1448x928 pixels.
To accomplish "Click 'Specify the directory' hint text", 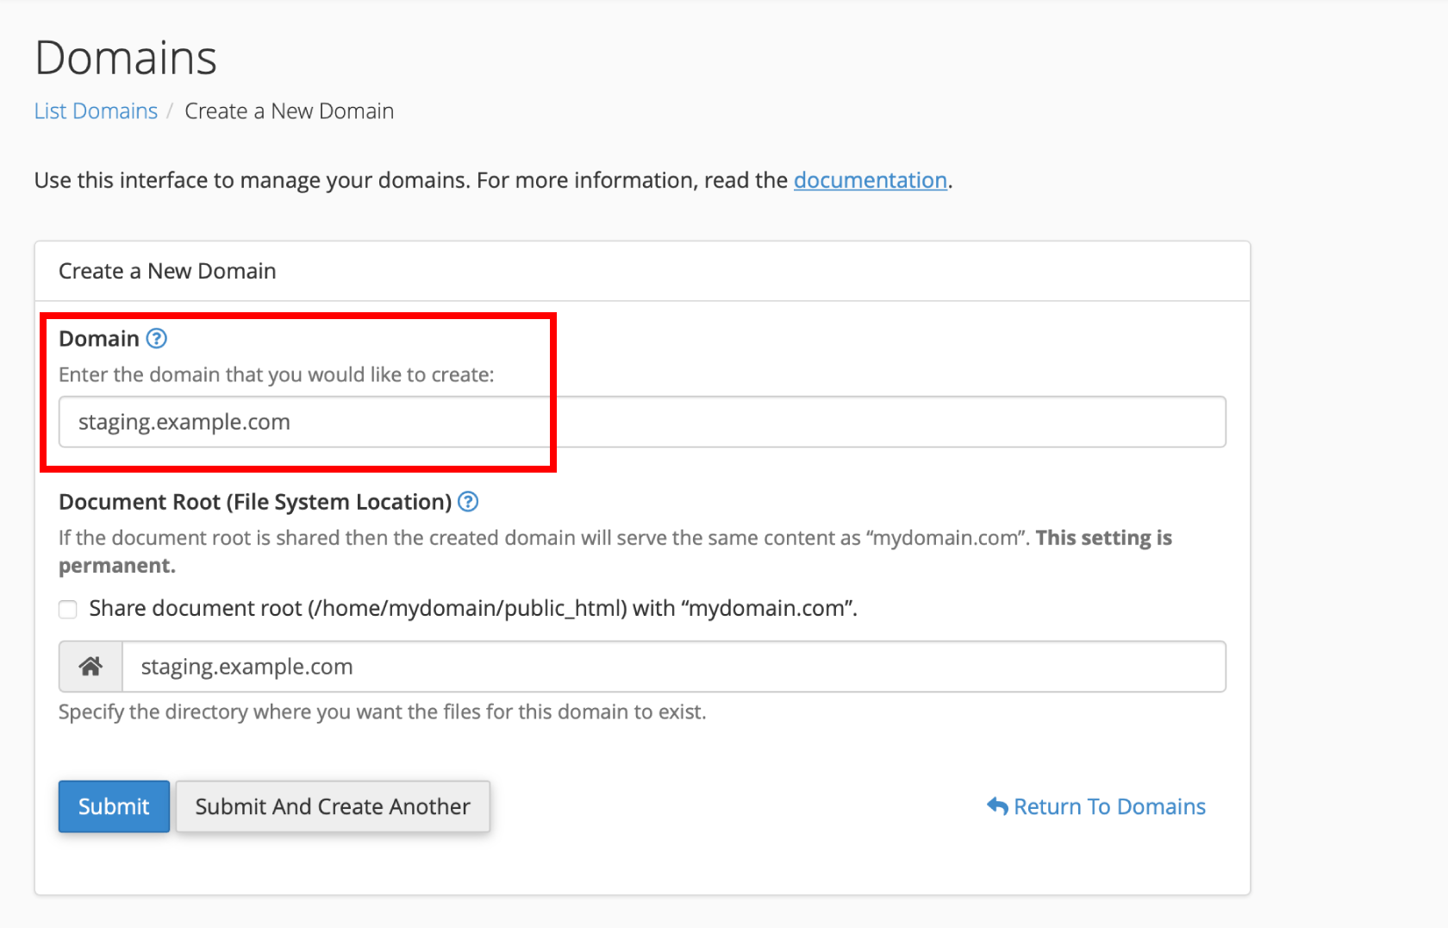I will point(383,712).
